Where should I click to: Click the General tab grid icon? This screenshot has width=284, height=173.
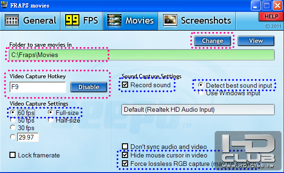point(12,20)
